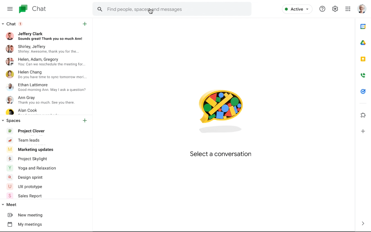Click the Marketing updates M icon
Viewport: 371px width, 232px height.
point(10,150)
